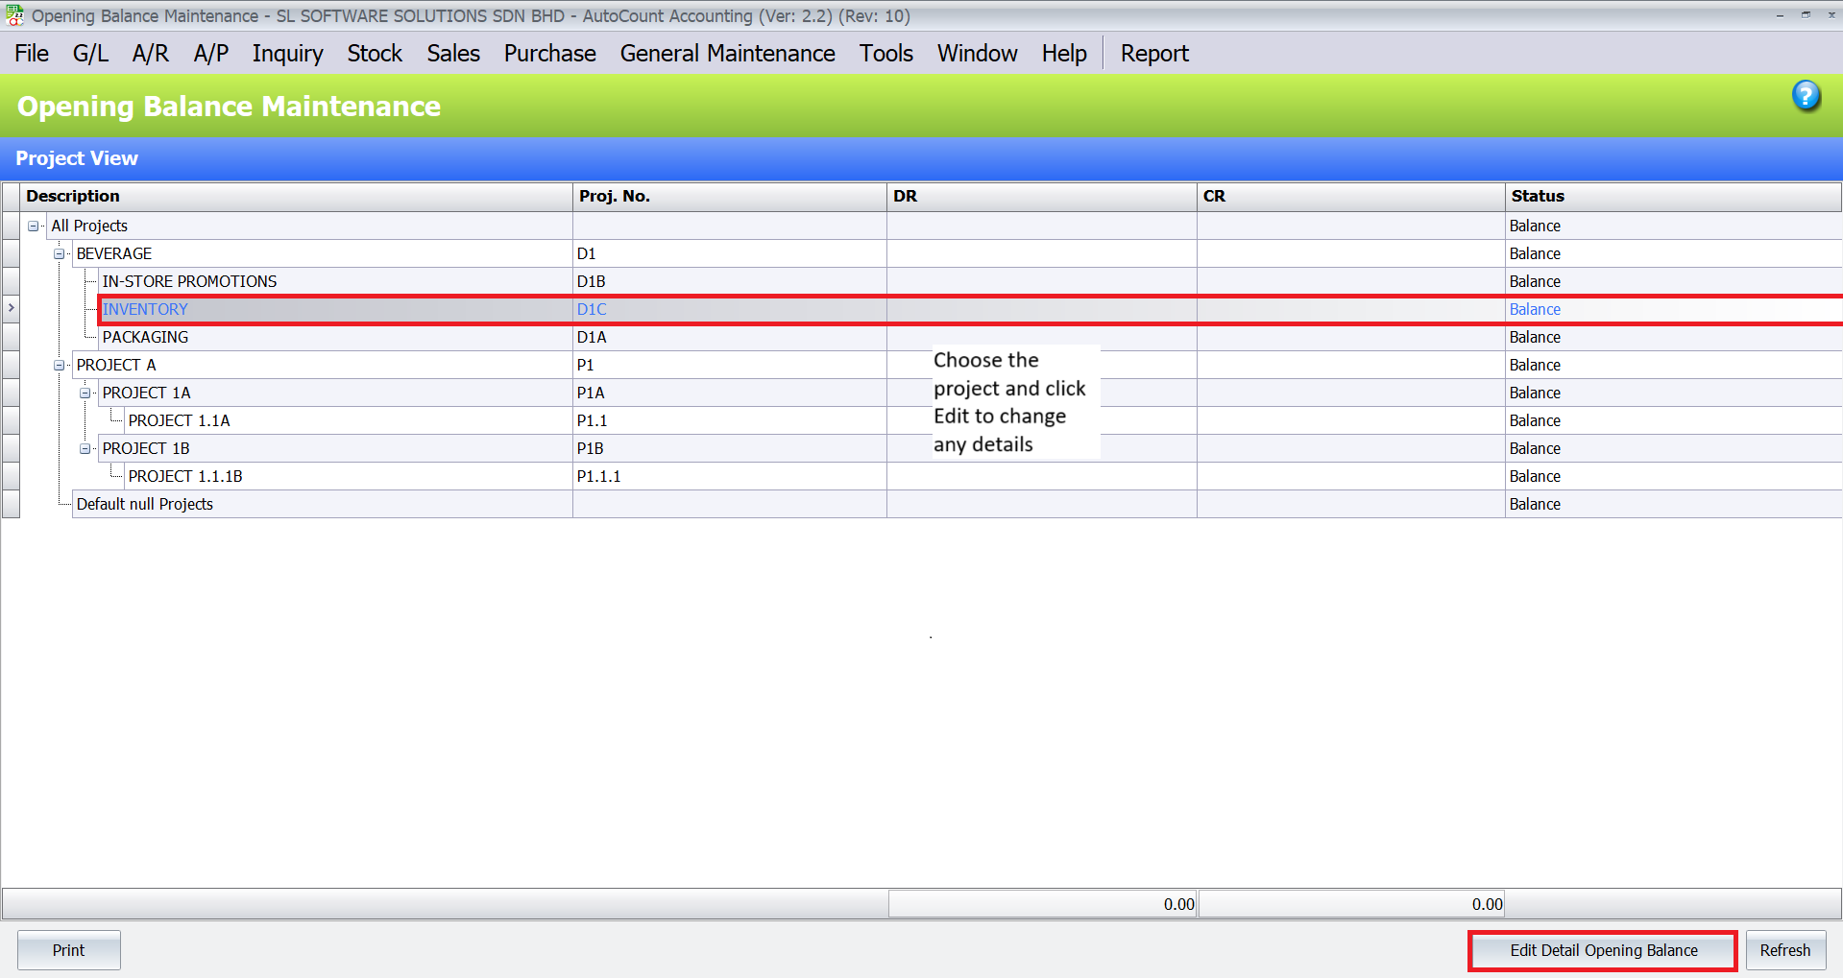Collapse the BEVERAGE project node
Screen dimensions: 1843x978
coord(60,254)
